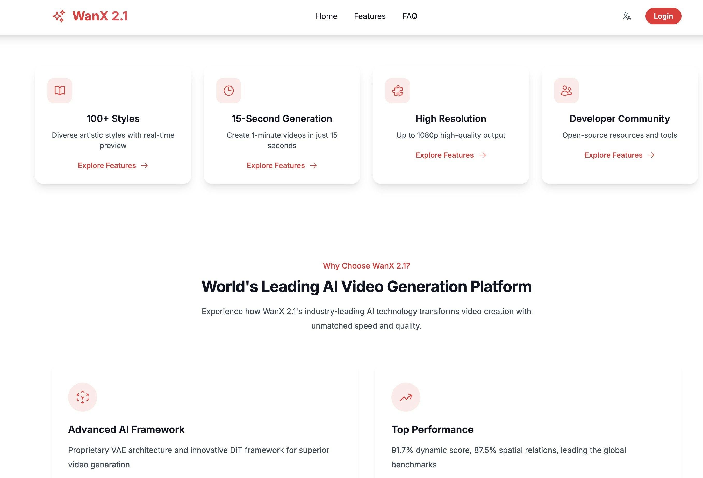The width and height of the screenshot is (703, 478).
Task: Click the clock icon above 15-Second Generation
Action: [x=229, y=90]
